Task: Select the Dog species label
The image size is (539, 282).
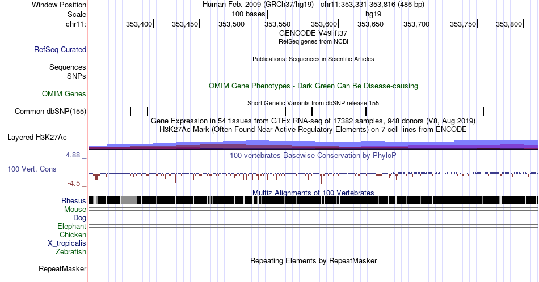Action: point(79,218)
